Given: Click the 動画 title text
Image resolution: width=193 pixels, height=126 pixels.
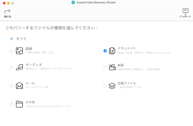Looking at the screenshot, I should (121, 65).
